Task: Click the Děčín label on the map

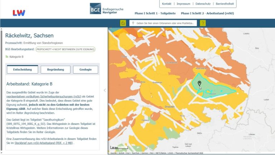Action: click(199, 133)
